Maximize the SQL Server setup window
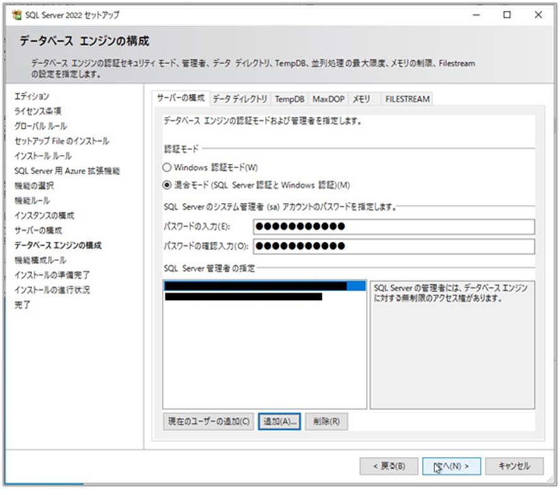 (x=507, y=15)
